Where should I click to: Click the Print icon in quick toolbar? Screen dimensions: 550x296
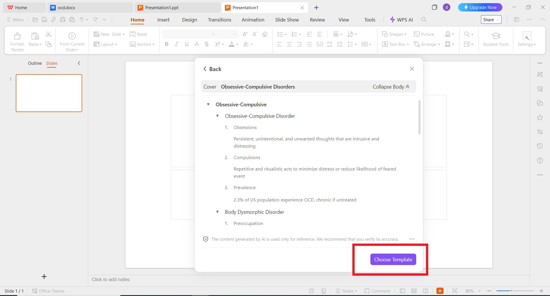click(x=63, y=19)
